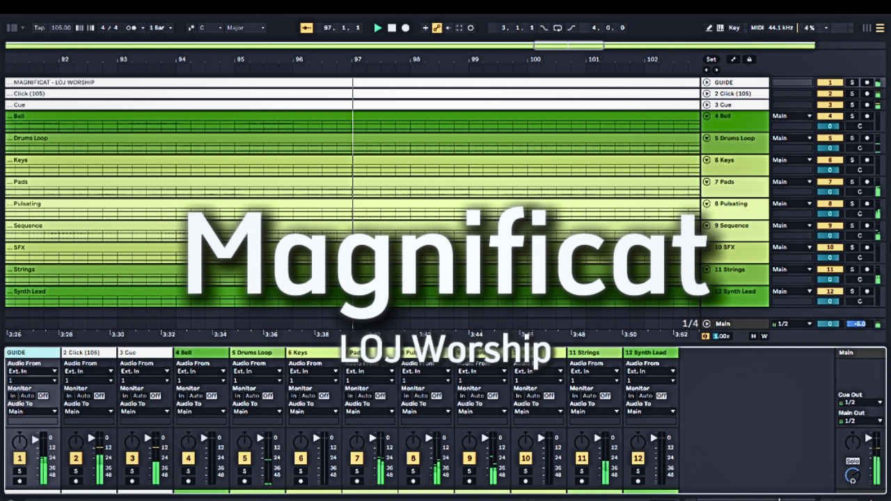
Task: Toggle Follow playback button in transport
Action: point(307,28)
